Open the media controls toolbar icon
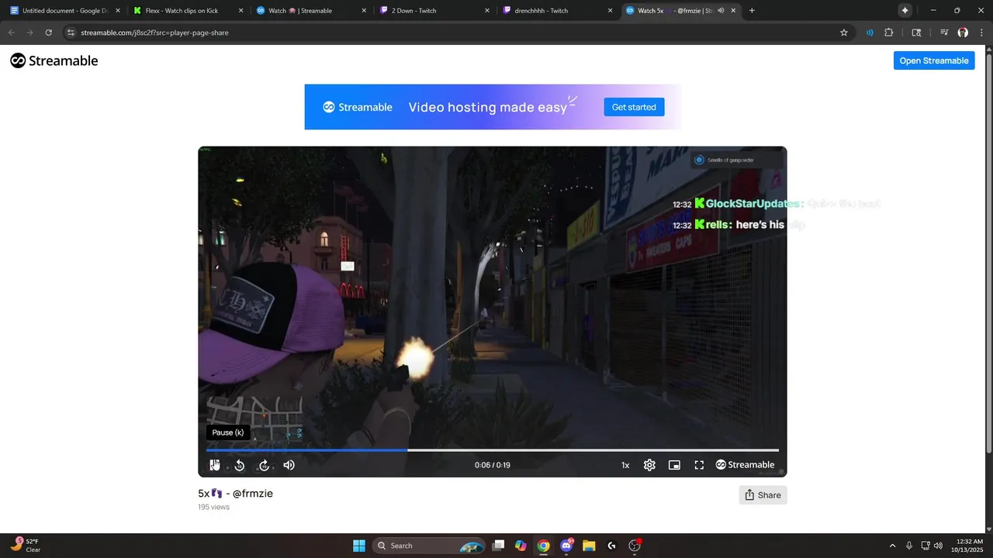Screen dimensions: 993x558 pos(944,33)
